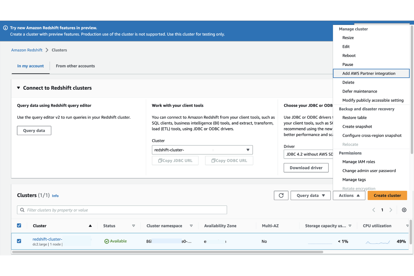Screen dimensions: 414x276
Task: Select Configure cross-region snapshot
Action: pos(371,136)
